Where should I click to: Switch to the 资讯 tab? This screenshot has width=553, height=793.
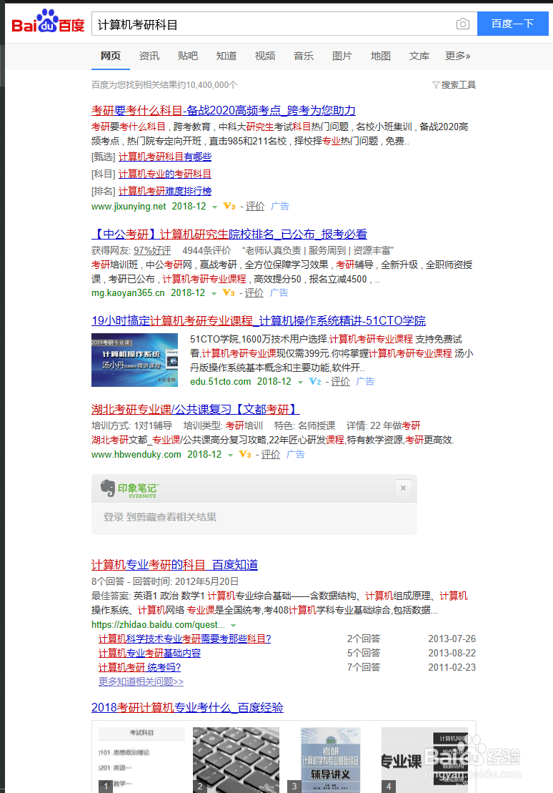[149, 56]
